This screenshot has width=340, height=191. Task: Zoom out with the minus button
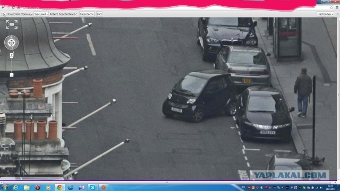[x=12, y=75]
